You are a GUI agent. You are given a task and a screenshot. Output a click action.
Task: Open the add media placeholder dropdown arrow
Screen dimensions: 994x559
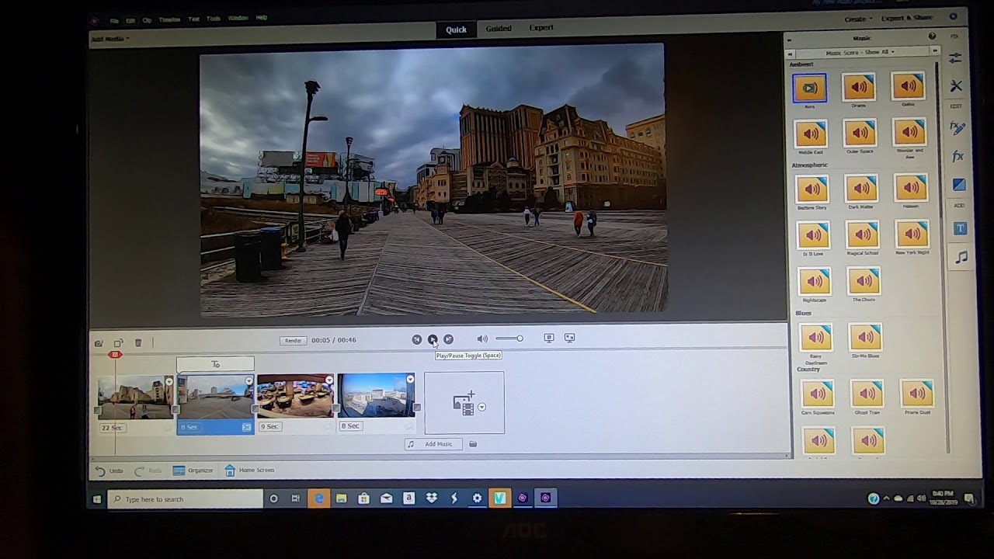[x=481, y=407]
